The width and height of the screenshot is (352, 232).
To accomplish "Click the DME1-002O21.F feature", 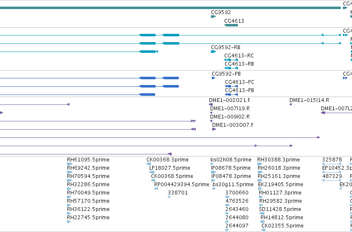I will click(211, 104).
